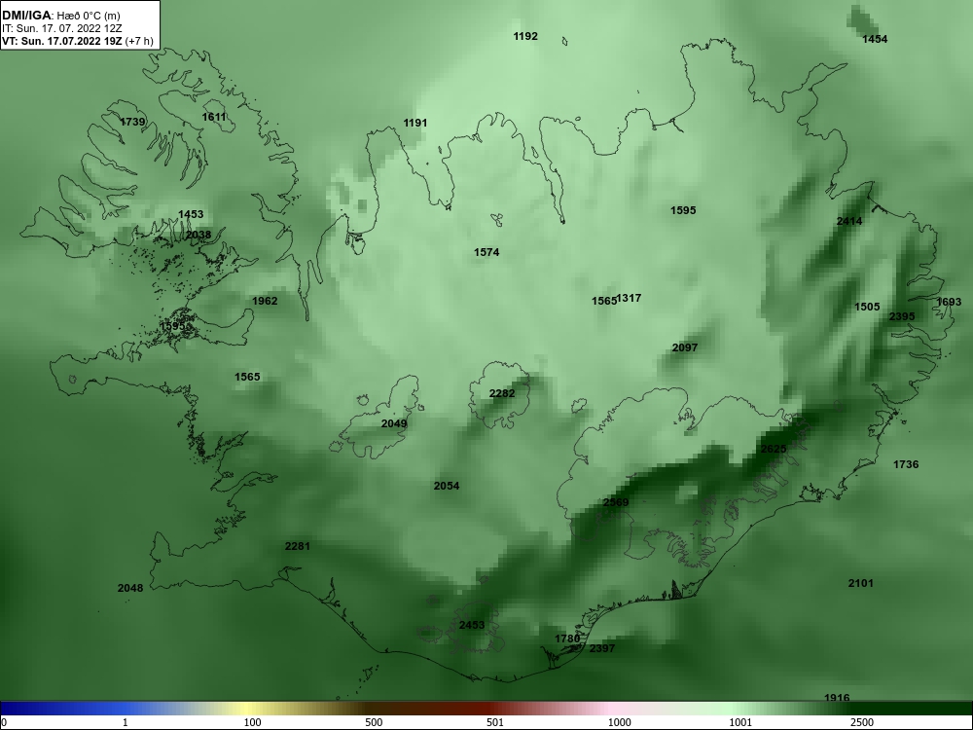Click the 1191 value label
The width and height of the screenshot is (973, 730).
415,123
